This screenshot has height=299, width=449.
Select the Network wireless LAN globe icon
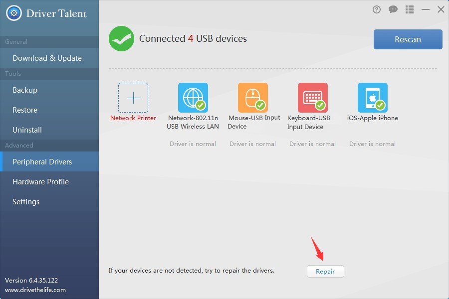click(x=193, y=98)
